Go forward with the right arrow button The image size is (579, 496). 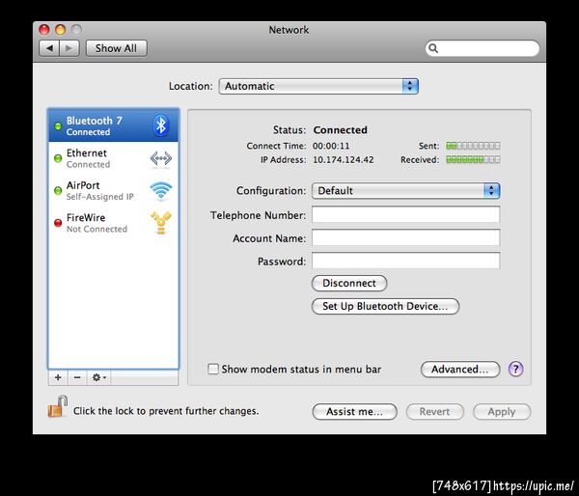pyautogui.click(x=69, y=48)
